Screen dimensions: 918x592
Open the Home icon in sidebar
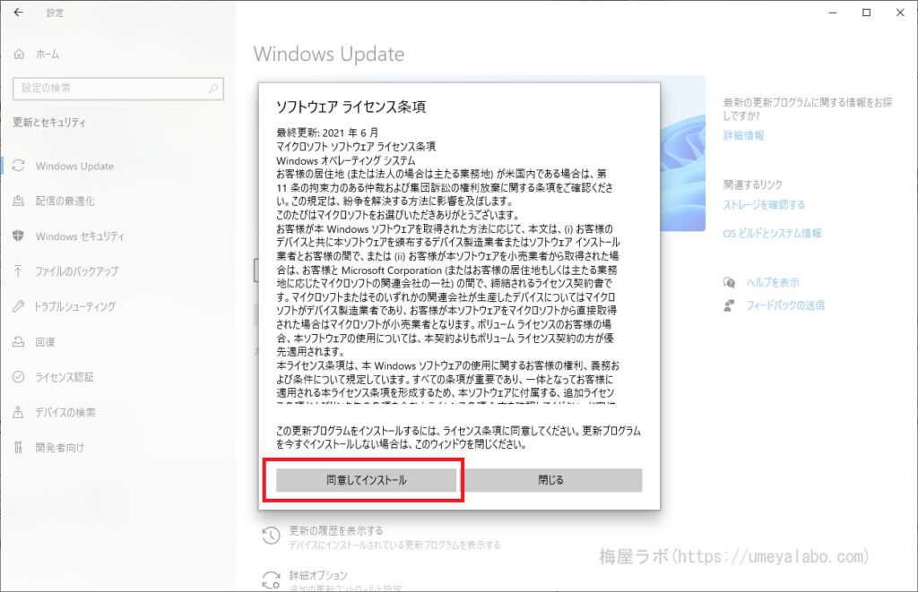click(20, 55)
